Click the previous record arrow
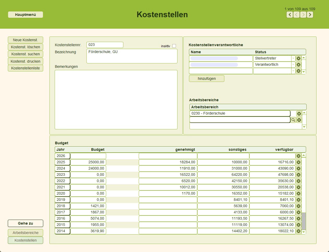This screenshot has width=329, height=252. click(296, 15)
